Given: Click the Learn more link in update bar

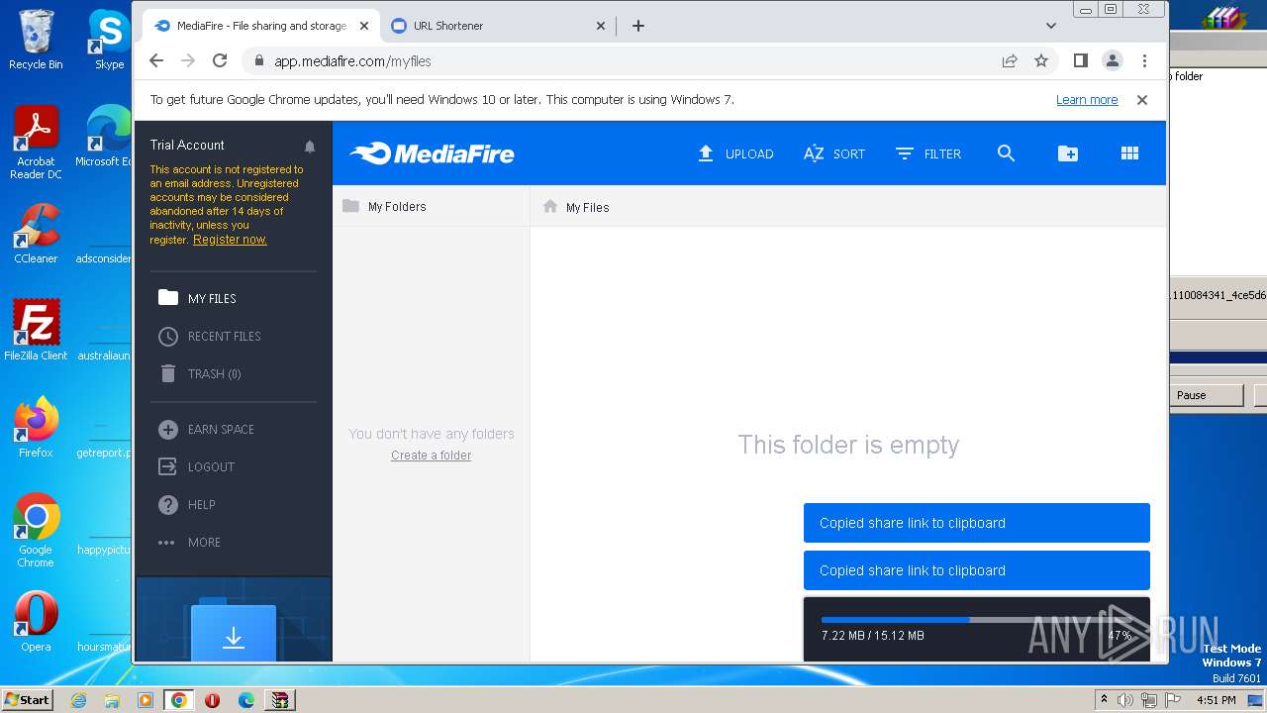Looking at the screenshot, I should 1087,100.
